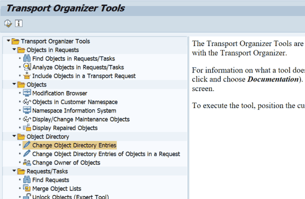Click the Execute clock icon in toolbar

tap(8, 23)
